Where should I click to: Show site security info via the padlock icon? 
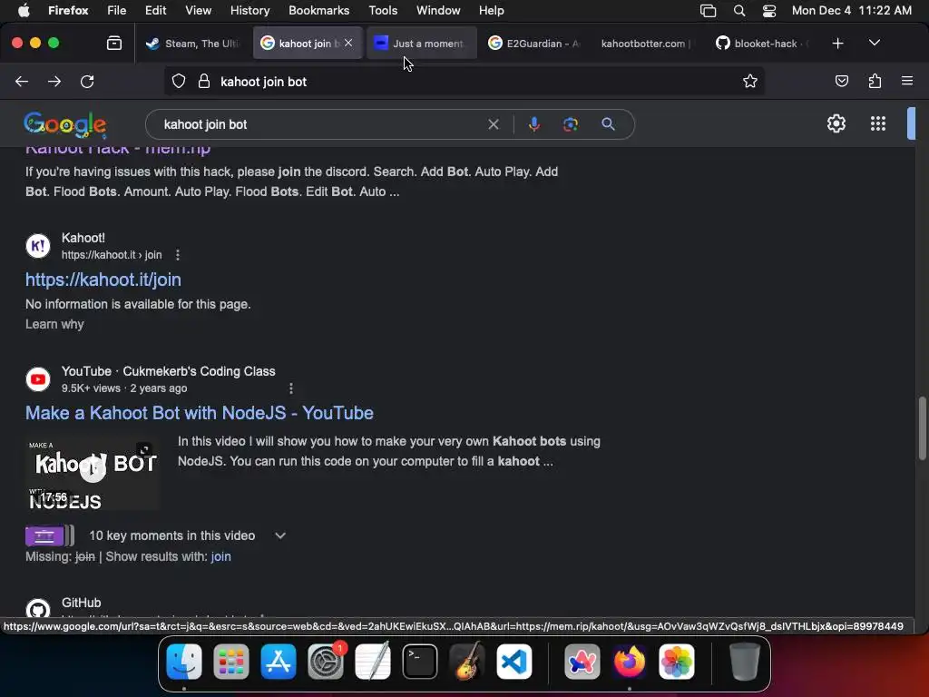coord(204,82)
